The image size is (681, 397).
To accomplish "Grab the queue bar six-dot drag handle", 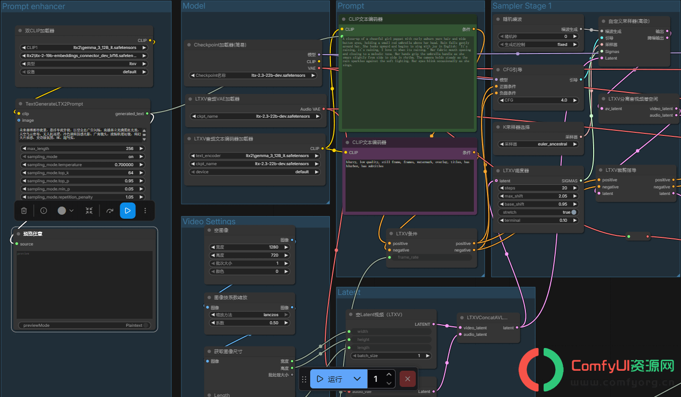I will pos(304,379).
